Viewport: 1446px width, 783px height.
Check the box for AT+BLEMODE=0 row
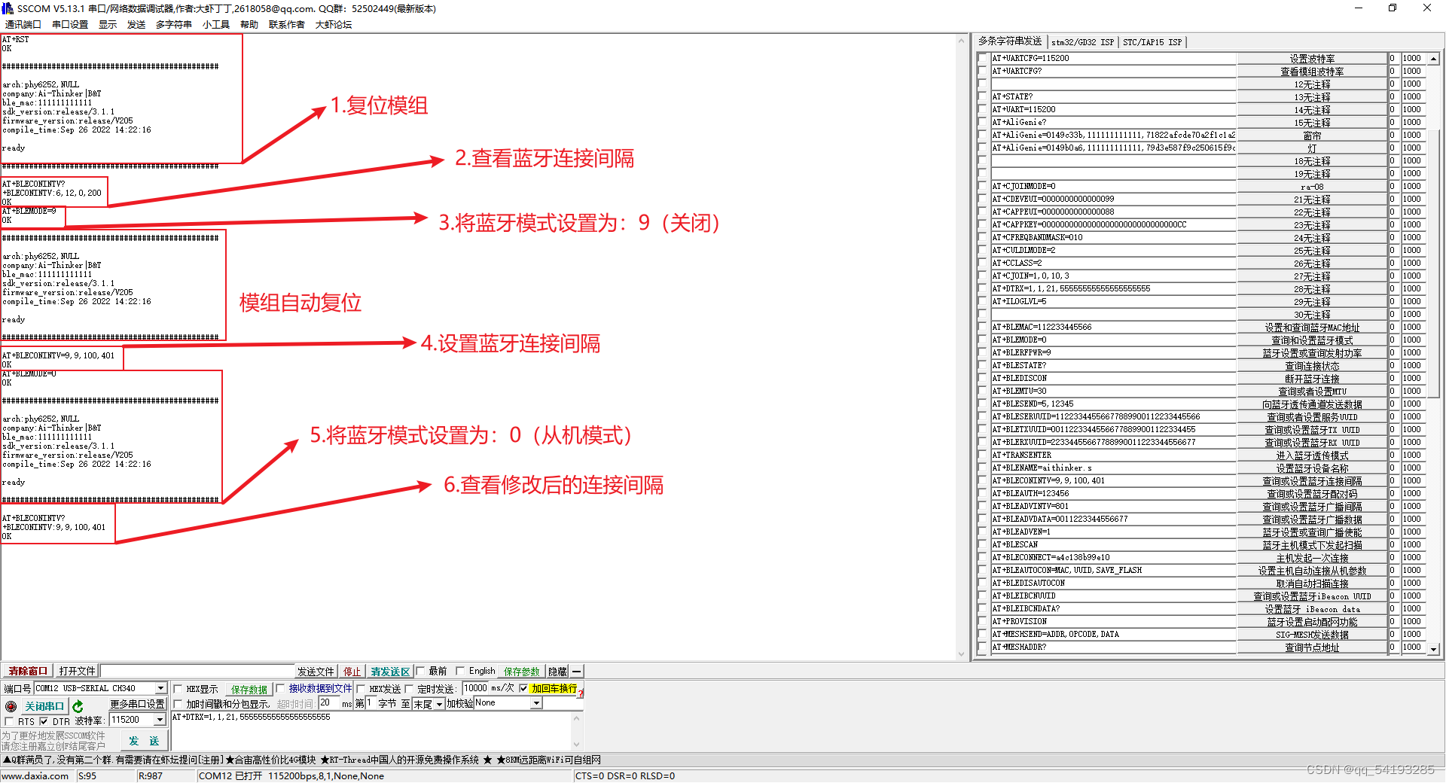tap(982, 340)
